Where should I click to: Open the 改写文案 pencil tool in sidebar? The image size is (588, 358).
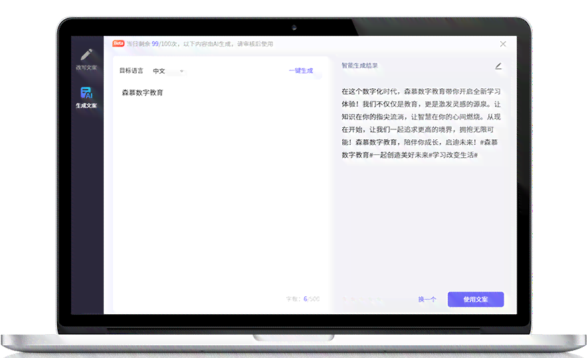tap(86, 59)
